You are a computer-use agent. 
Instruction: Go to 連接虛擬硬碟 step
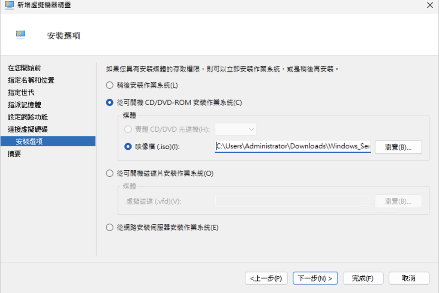[27, 129]
